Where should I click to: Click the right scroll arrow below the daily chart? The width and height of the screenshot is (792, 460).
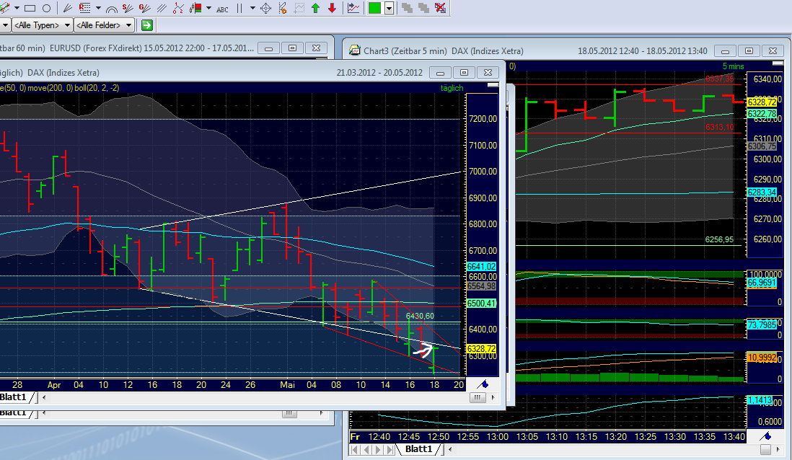point(493,398)
